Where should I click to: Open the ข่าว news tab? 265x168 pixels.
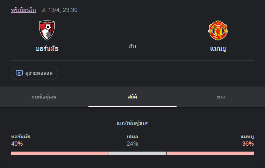tap(221, 97)
